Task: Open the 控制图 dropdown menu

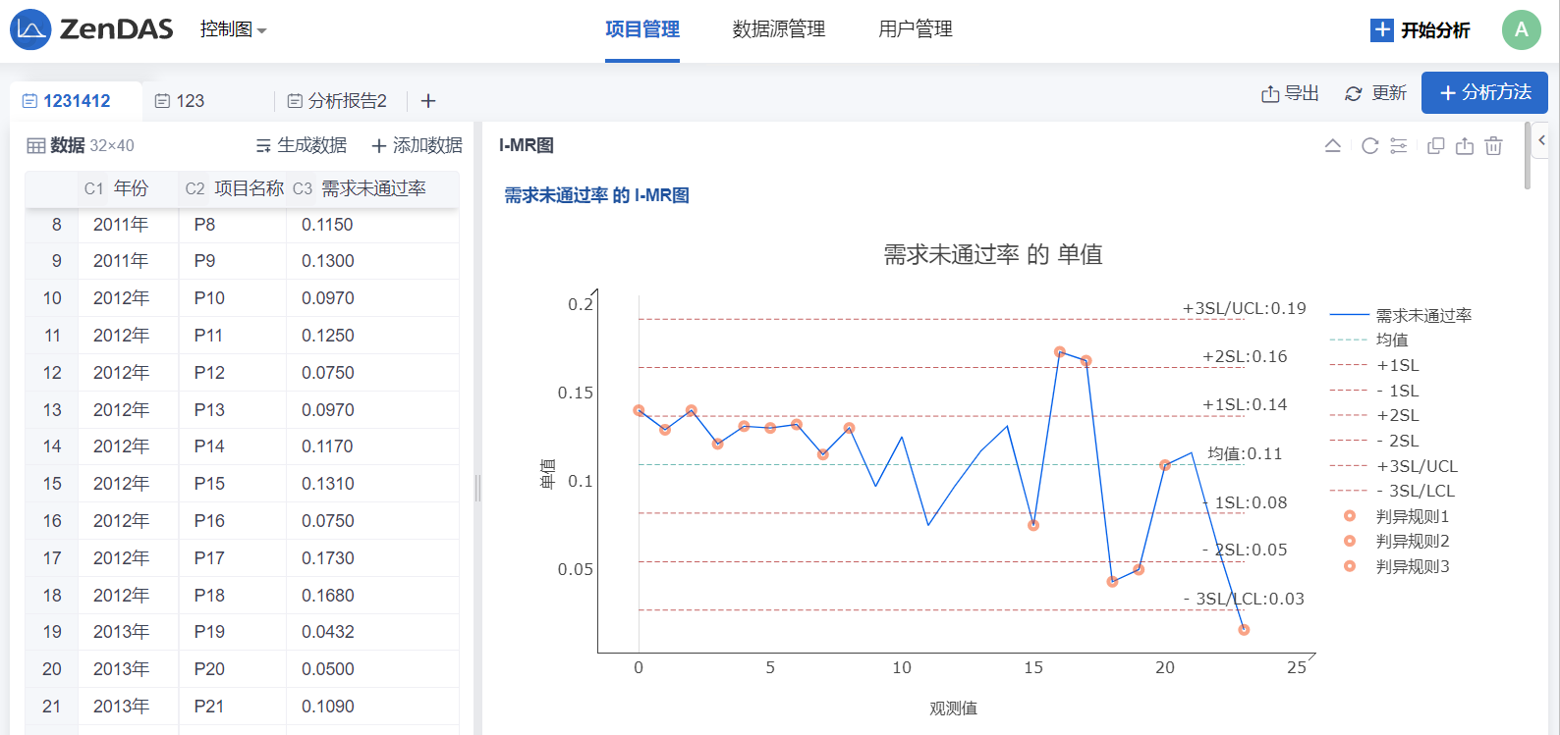Action: [x=234, y=29]
